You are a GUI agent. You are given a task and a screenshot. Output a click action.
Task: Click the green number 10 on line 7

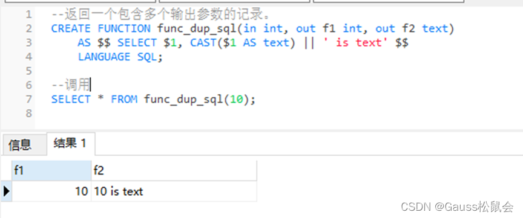pyautogui.click(x=237, y=99)
